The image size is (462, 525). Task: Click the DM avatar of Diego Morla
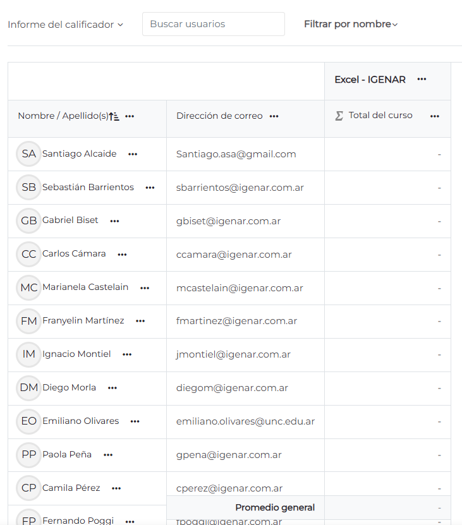[x=28, y=387]
